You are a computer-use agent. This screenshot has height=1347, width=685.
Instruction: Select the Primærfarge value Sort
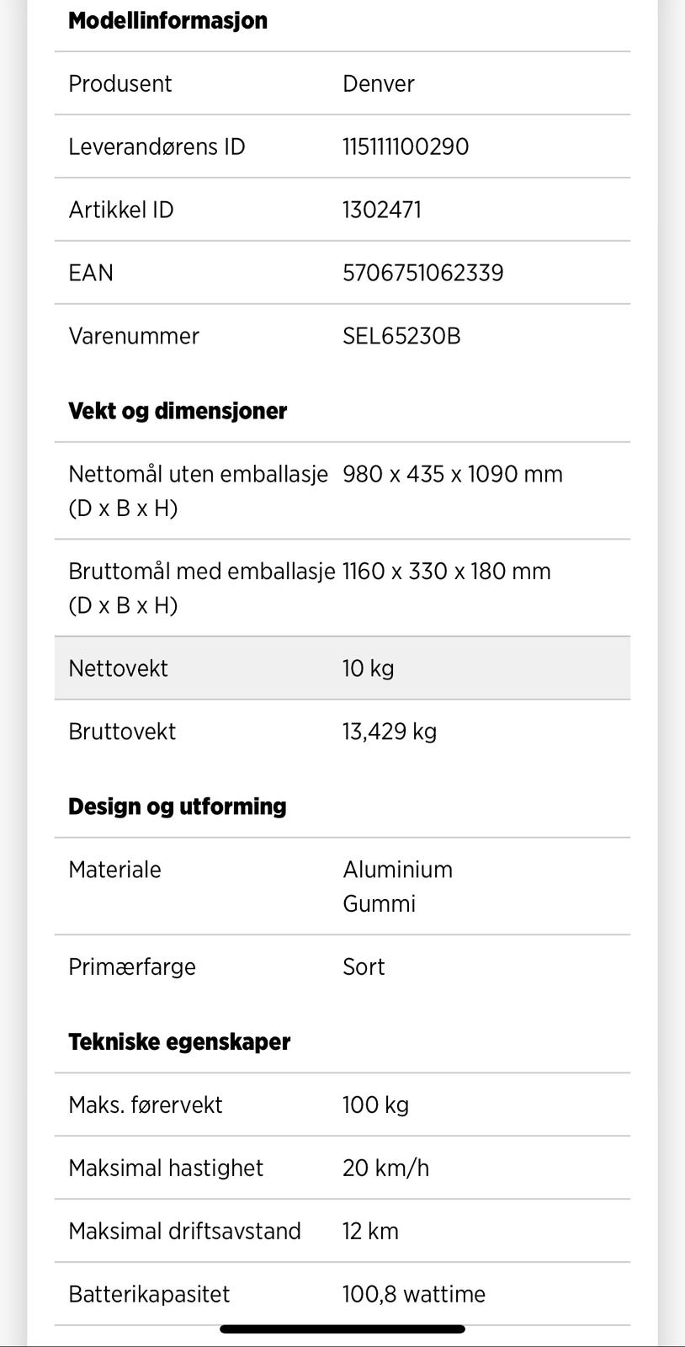(364, 966)
